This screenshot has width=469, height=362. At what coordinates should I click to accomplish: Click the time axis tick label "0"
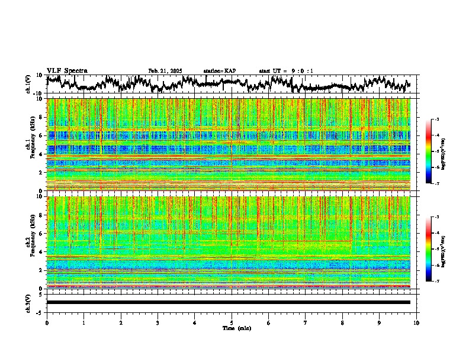click(x=47, y=323)
